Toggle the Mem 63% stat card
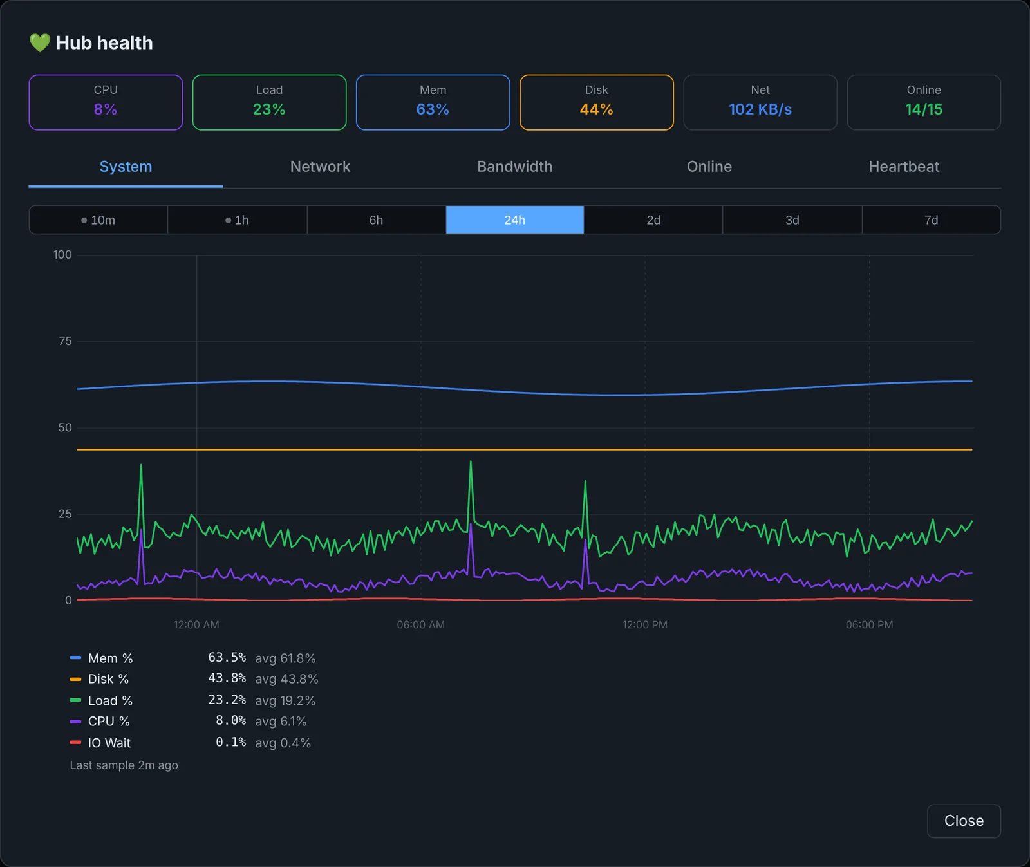 [x=433, y=102]
